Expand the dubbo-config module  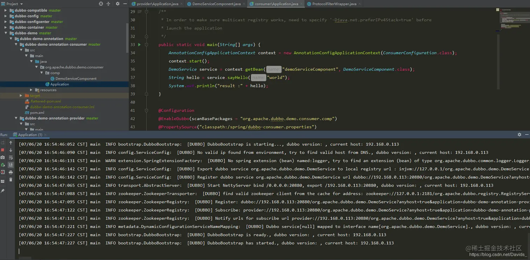[x=6, y=16]
